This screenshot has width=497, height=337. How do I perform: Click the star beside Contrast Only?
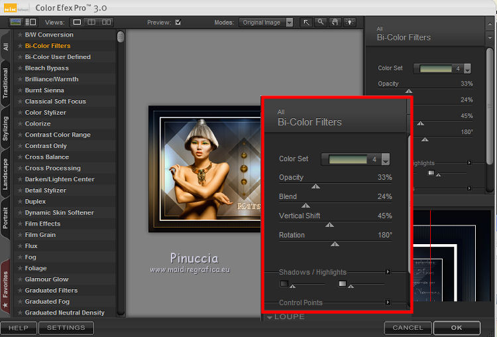(20, 146)
